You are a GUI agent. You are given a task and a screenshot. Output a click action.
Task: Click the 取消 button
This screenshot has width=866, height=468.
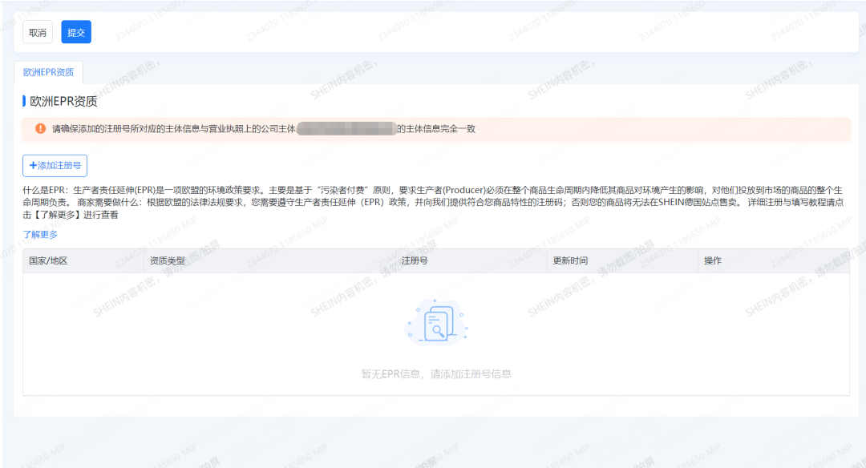[37, 32]
